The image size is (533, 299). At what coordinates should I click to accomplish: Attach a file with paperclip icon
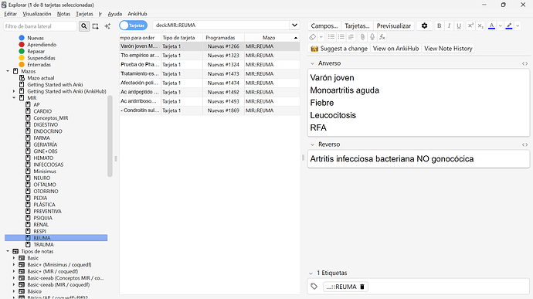coord(362,37)
